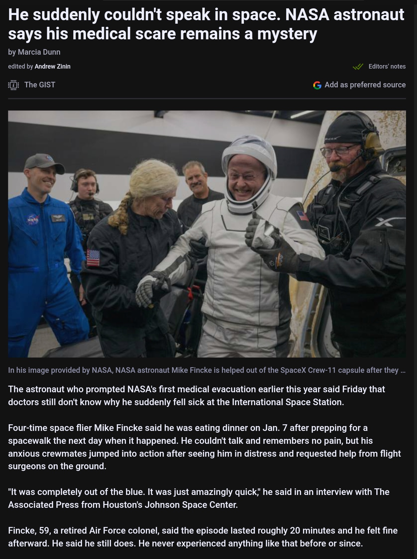Click the 'edited by' label
This screenshot has width=417, height=559.
[x=21, y=66]
